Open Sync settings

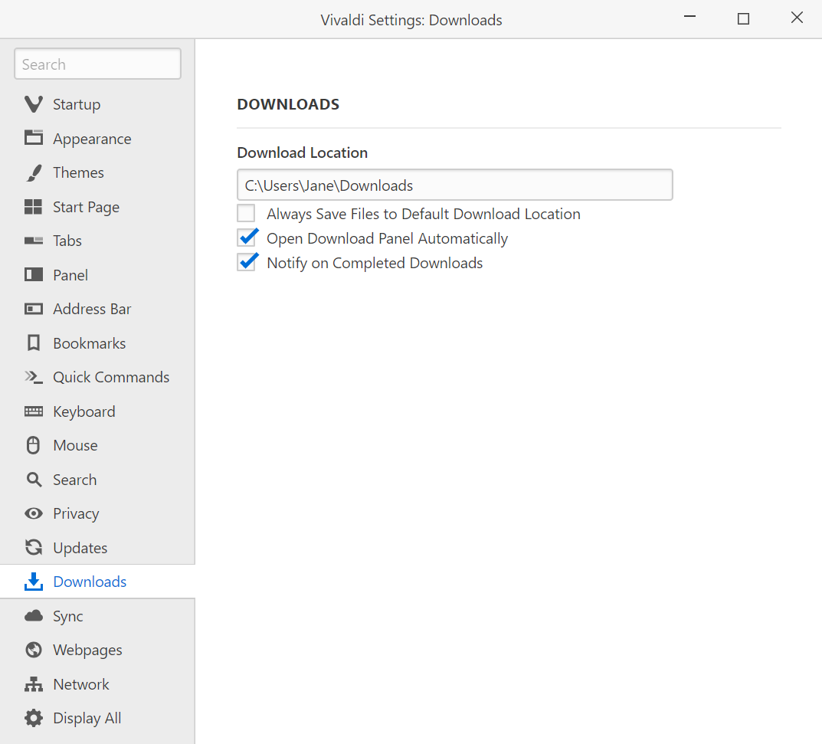(67, 616)
